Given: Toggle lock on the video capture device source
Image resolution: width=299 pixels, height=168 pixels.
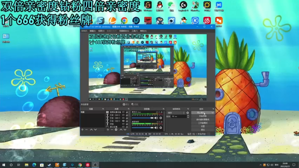Looking at the screenshot, I should point(127,112).
